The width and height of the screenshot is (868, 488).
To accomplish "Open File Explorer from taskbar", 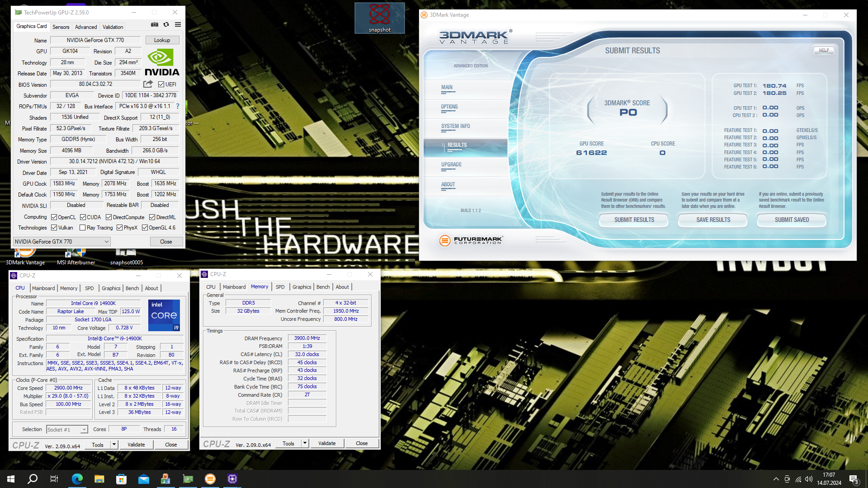I will [99, 479].
